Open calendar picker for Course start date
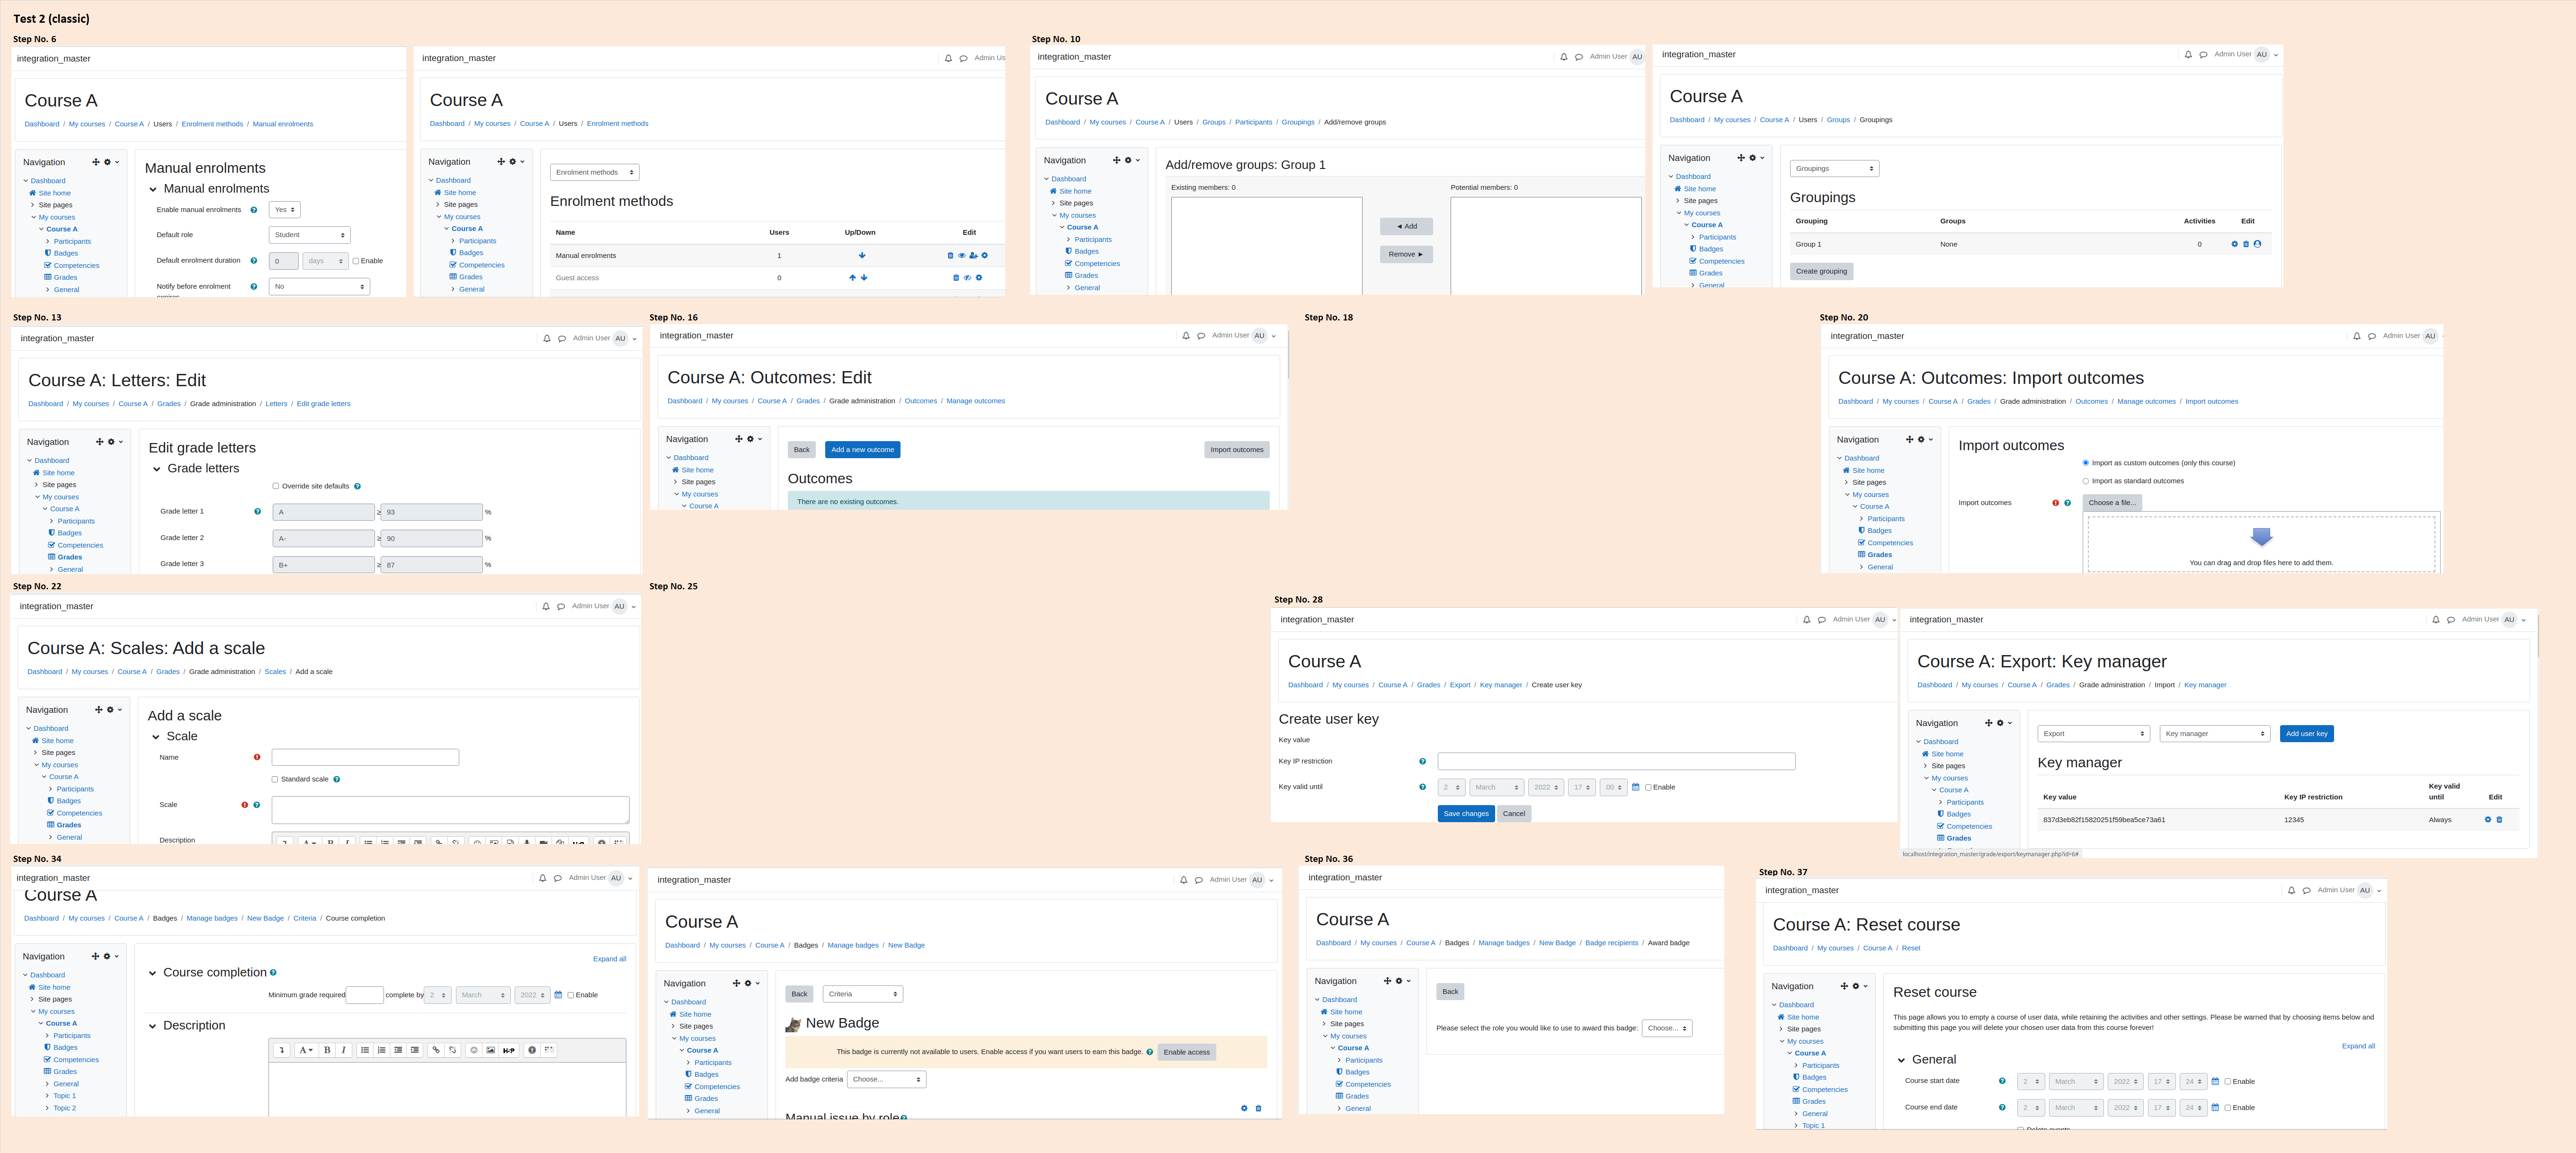The image size is (2576, 1153). coord(2215,1081)
